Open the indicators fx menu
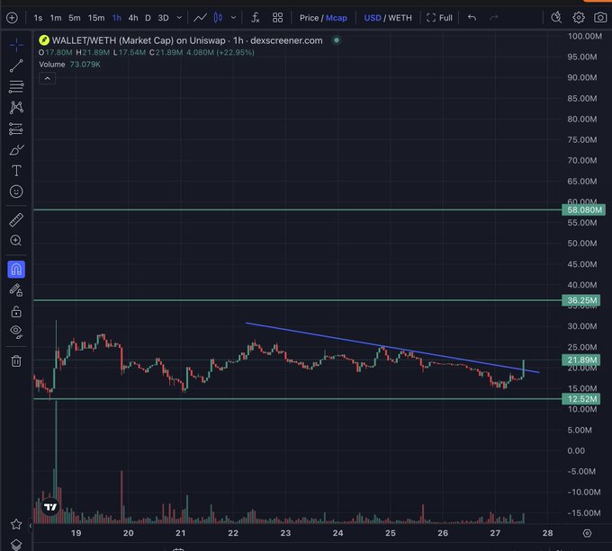This screenshot has height=551, width=612. [x=256, y=18]
